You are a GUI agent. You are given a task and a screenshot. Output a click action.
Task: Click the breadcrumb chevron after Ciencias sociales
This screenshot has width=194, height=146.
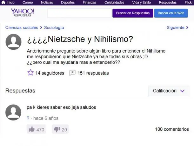tap(41, 28)
